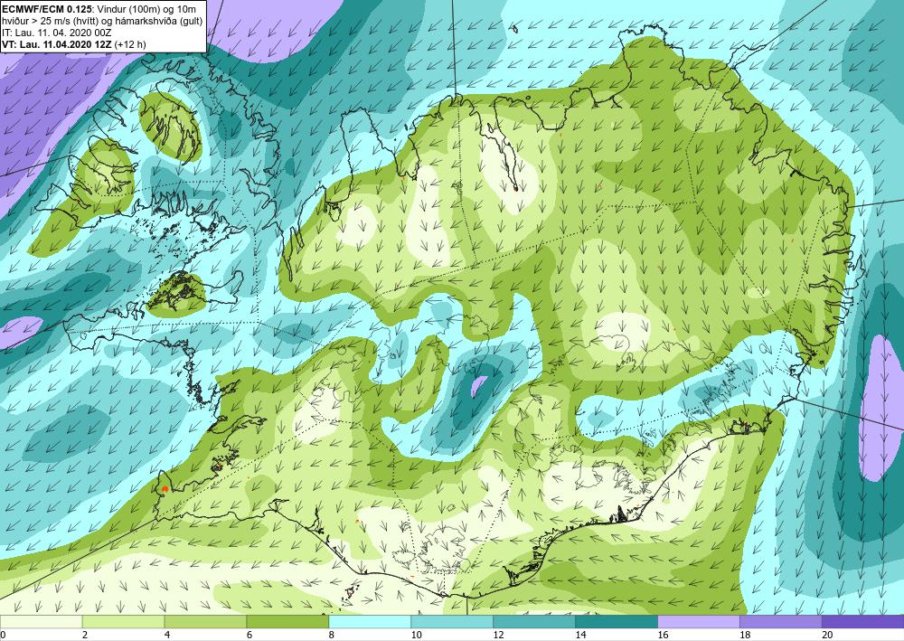Image resolution: width=904 pixels, height=641 pixels.
Task: Click the 8–10 m/s pale cyan legend swatch
Action: point(370,621)
